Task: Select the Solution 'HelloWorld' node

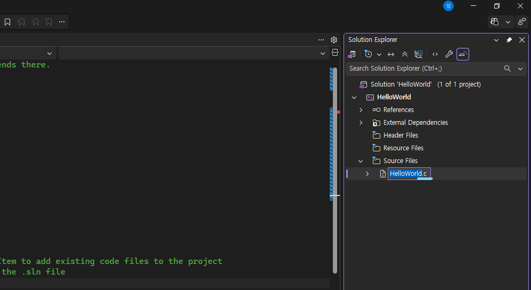Action: 426,84
